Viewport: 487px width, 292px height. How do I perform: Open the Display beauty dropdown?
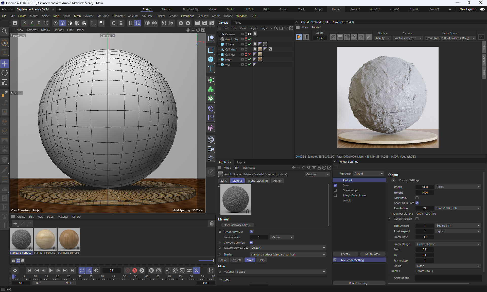tap(382, 38)
